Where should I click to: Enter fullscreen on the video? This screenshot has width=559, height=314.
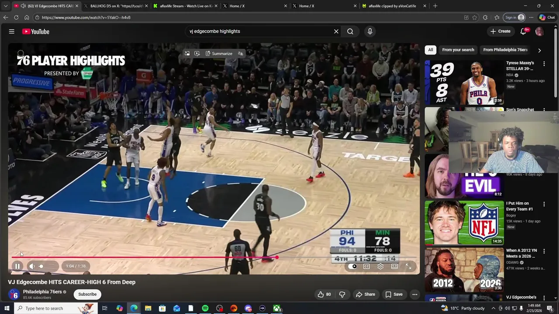408,266
